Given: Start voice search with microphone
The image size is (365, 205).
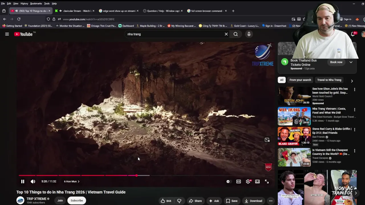Looking at the screenshot, I should pyautogui.click(x=249, y=34).
